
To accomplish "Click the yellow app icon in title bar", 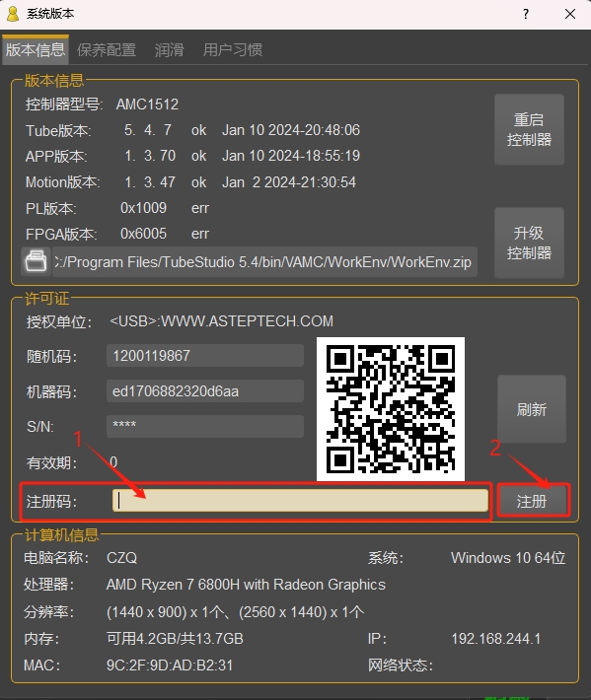I will [13, 14].
